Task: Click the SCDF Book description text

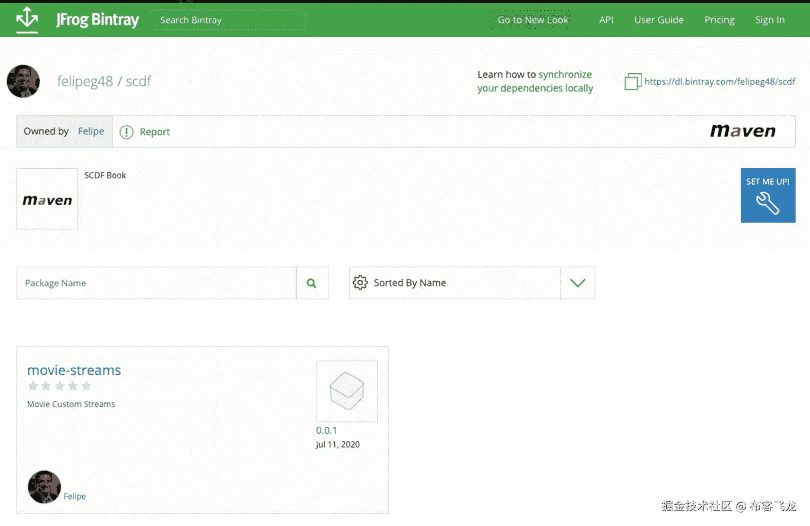Action: (105, 175)
